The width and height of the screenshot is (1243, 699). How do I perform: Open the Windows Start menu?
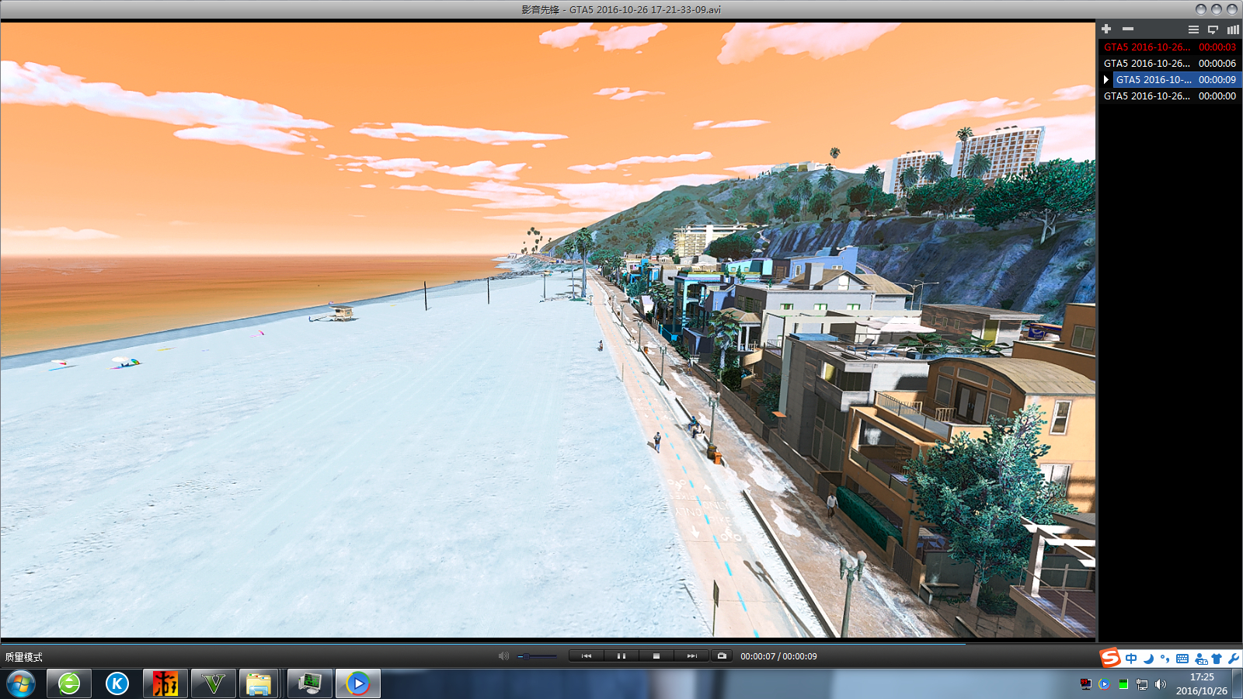point(21,683)
